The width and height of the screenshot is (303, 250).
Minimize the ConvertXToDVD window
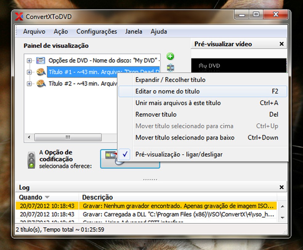pyautogui.click(x=241, y=15)
